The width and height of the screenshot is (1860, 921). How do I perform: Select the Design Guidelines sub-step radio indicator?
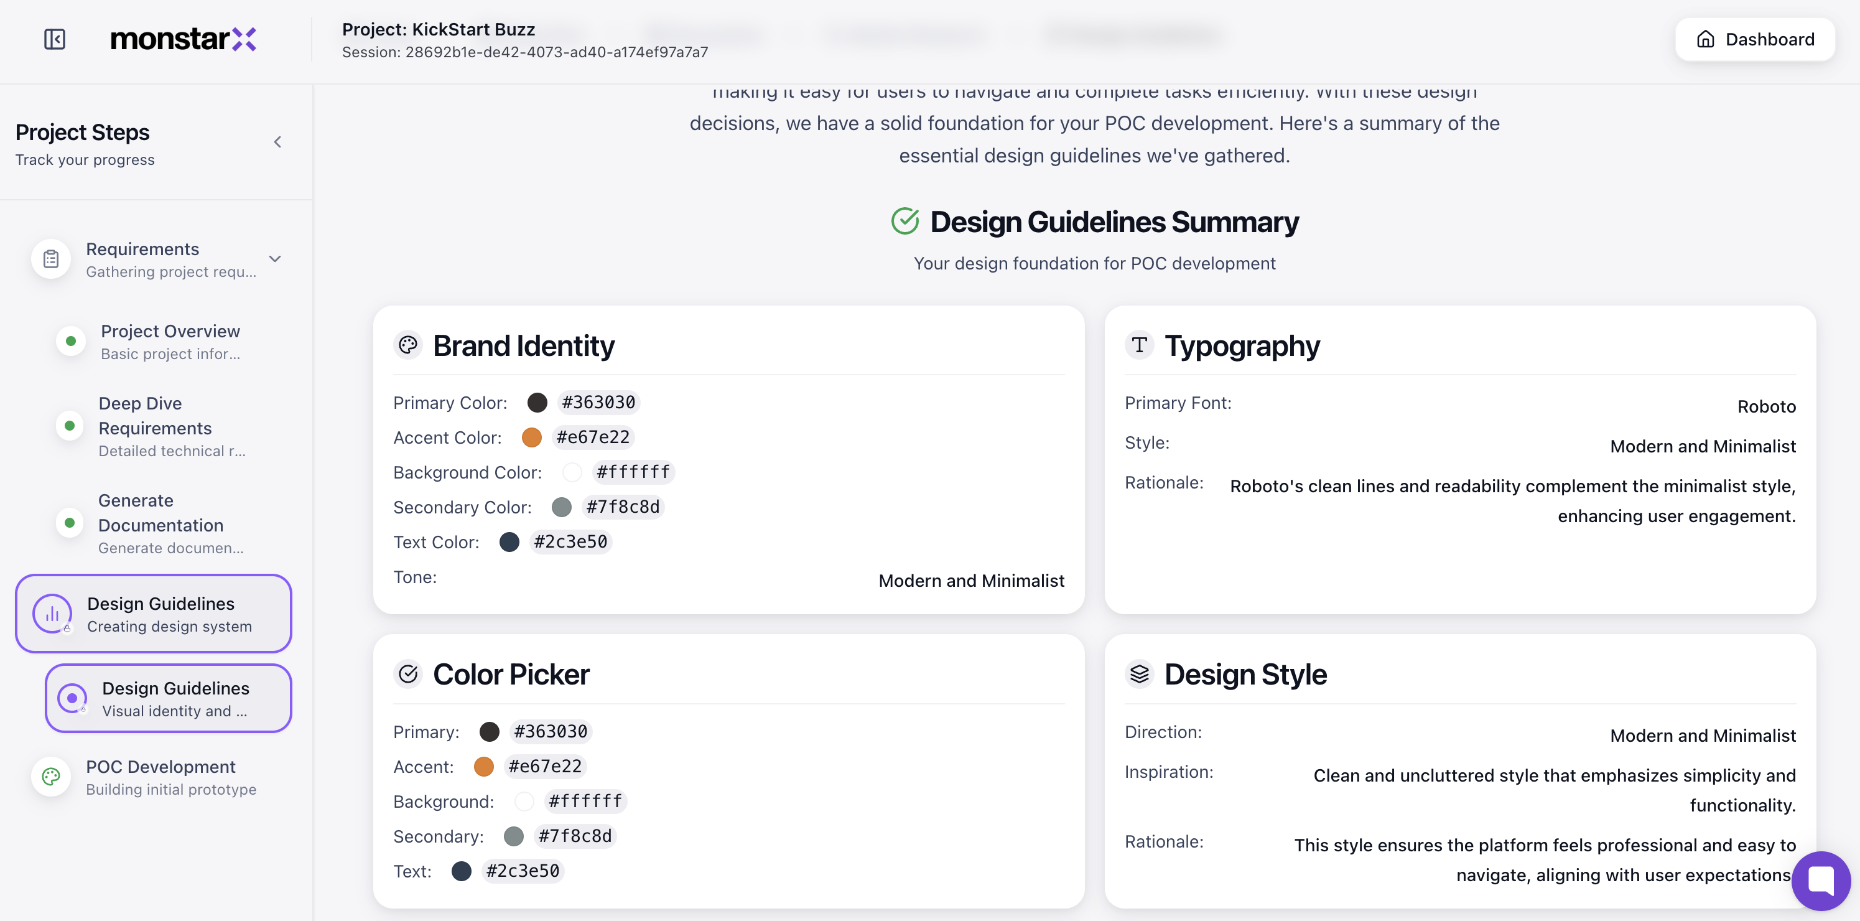(72, 698)
